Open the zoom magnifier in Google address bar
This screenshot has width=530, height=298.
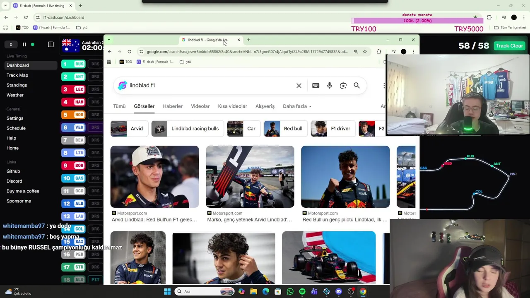click(356, 52)
